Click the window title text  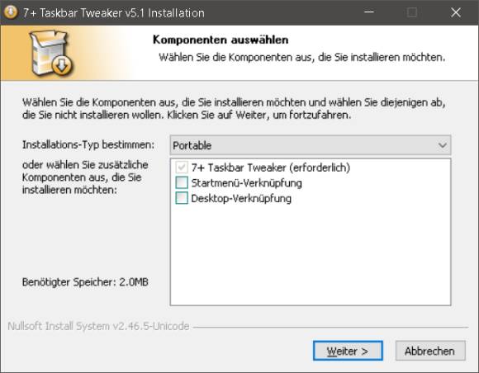click(x=114, y=13)
